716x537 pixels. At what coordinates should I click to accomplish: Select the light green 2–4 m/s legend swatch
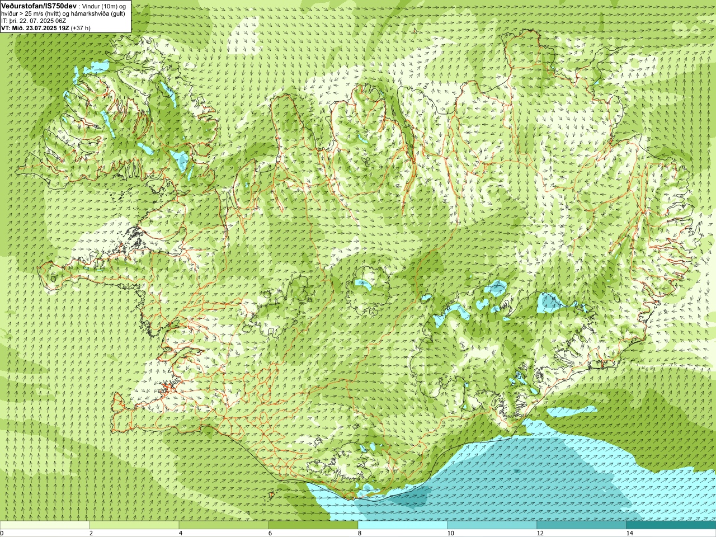pos(134,525)
